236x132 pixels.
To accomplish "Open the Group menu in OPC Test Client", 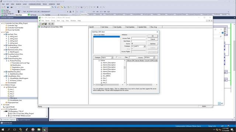I will [x=53, y=21].
